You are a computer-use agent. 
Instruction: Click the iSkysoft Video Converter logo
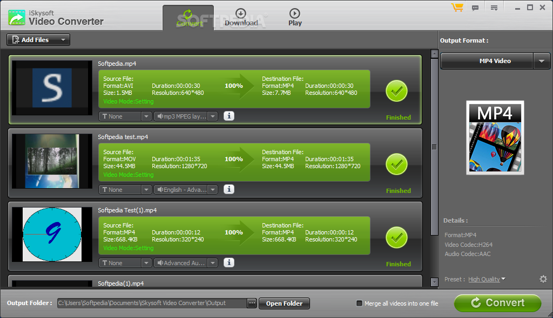(17, 17)
